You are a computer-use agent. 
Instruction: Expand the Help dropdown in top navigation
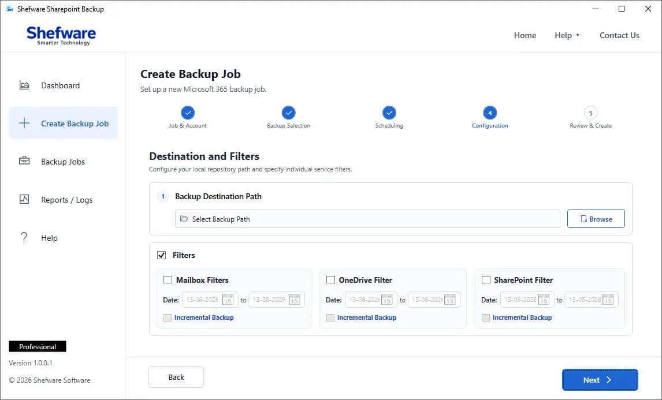click(567, 35)
